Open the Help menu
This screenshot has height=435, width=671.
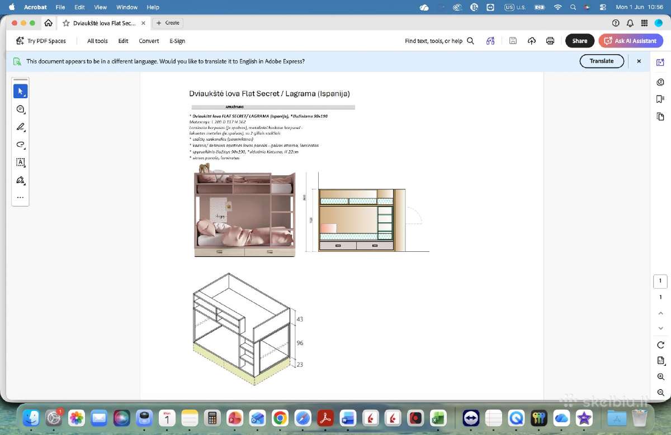[153, 7]
